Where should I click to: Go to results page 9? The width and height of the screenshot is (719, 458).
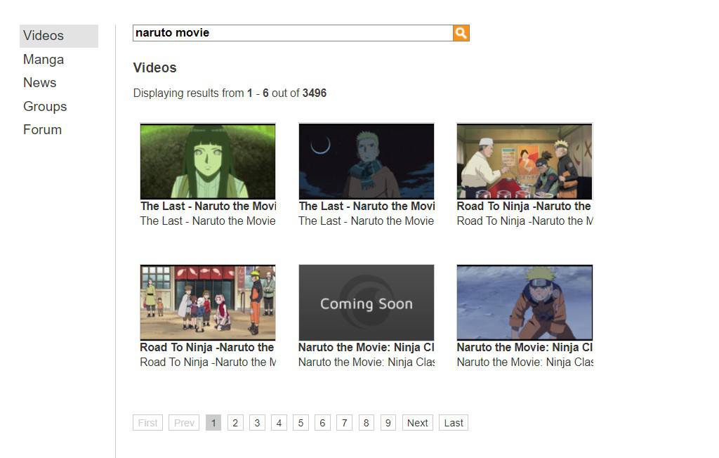click(x=388, y=423)
